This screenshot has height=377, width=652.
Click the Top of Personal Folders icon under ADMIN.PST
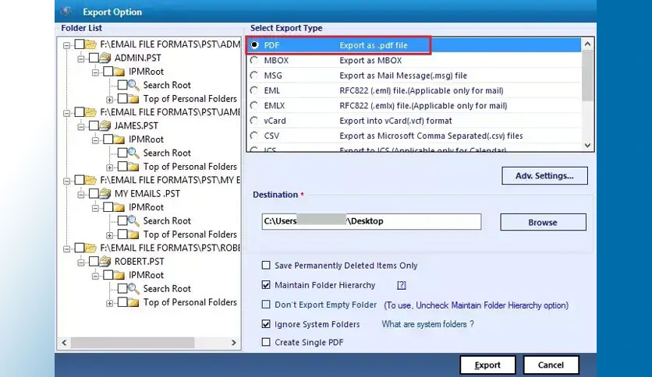[x=133, y=99]
